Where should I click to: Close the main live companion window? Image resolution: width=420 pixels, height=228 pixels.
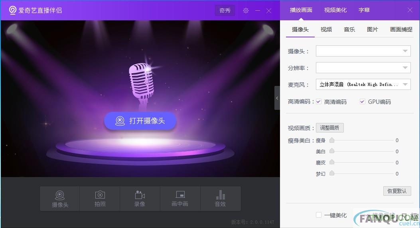click(x=269, y=11)
